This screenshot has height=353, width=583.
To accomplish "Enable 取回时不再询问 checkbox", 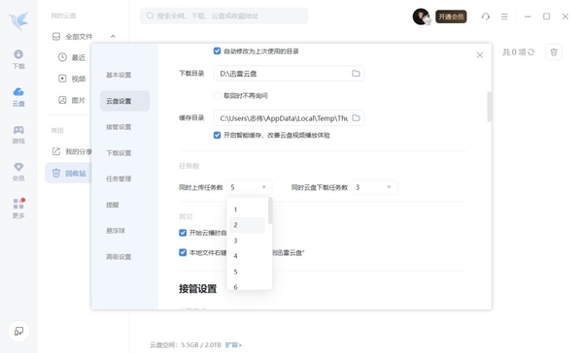I will [217, 96].
